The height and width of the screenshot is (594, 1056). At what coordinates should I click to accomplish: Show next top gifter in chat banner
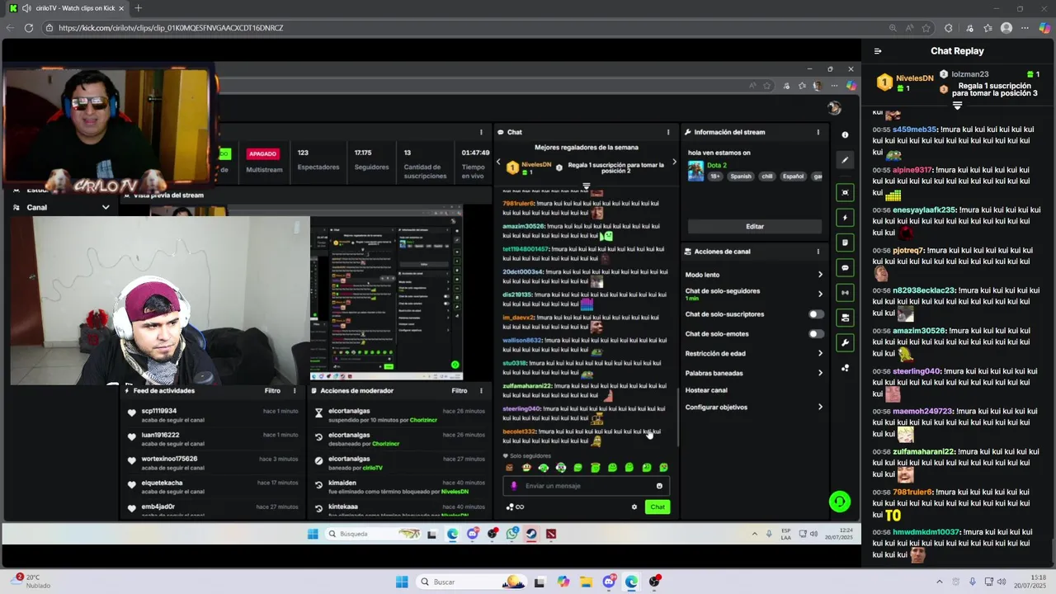click(x=674, y=163)
